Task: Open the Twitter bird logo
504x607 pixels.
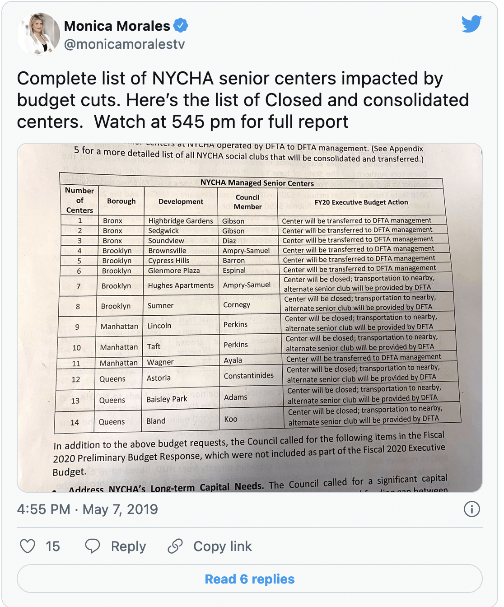Action: pos(471,24)
